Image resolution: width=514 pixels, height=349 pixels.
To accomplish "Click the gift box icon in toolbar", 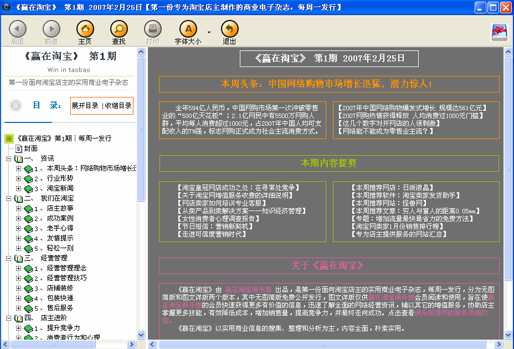I will point(500,32).
